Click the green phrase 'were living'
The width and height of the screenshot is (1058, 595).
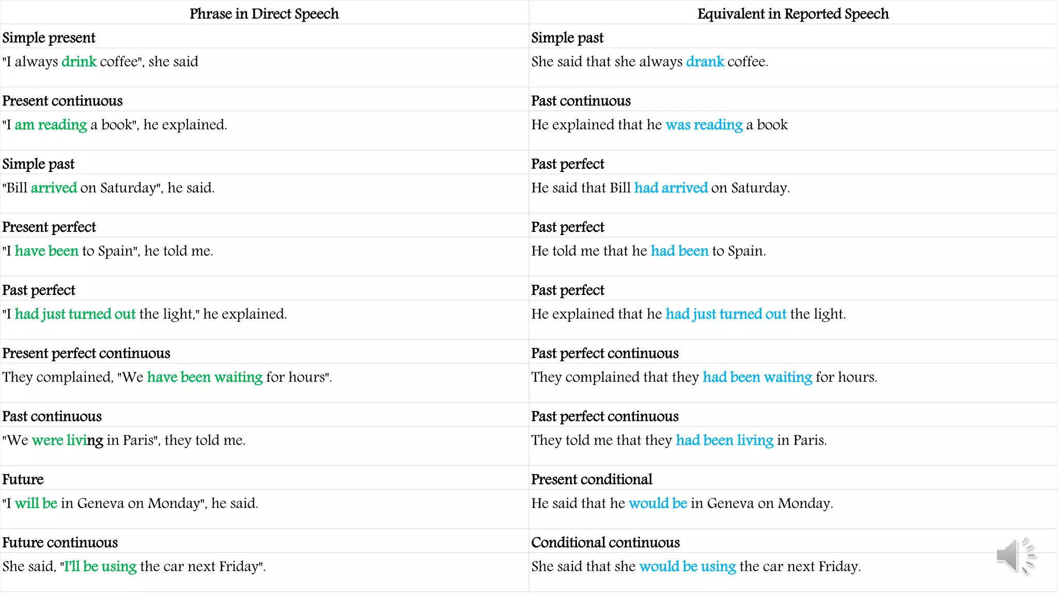(68, 440)
